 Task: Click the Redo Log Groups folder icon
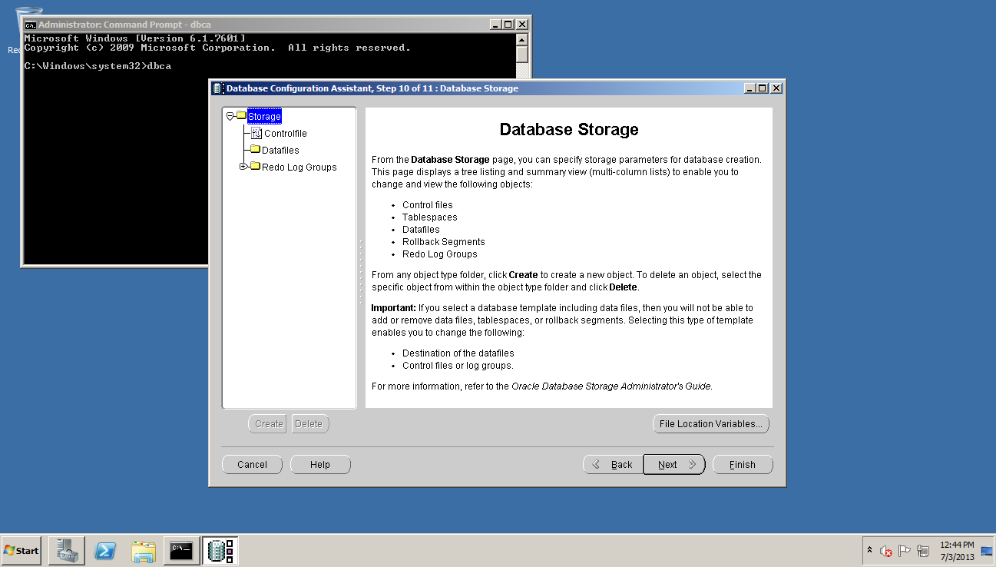(x=256, y=167)
